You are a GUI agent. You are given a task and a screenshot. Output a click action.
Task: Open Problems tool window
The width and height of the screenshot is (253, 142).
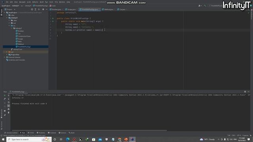(x=41, y=133)
